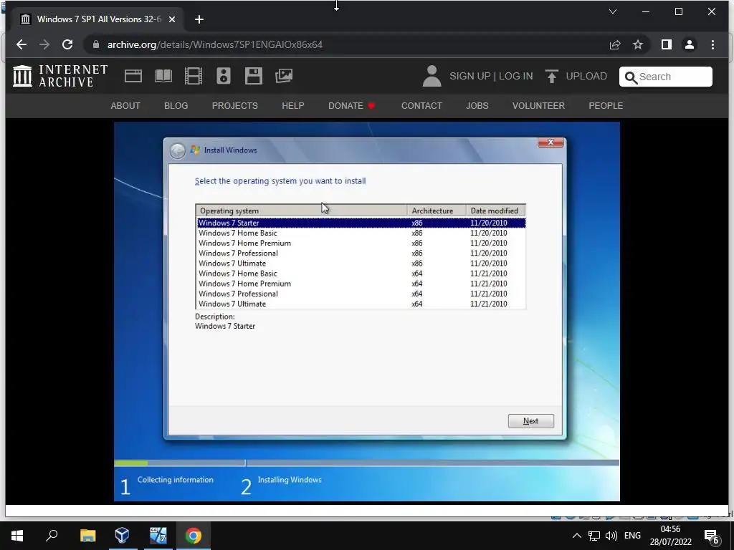734x550 pixels.
Task: Click the Next button in installer
Action: (531, 421)
